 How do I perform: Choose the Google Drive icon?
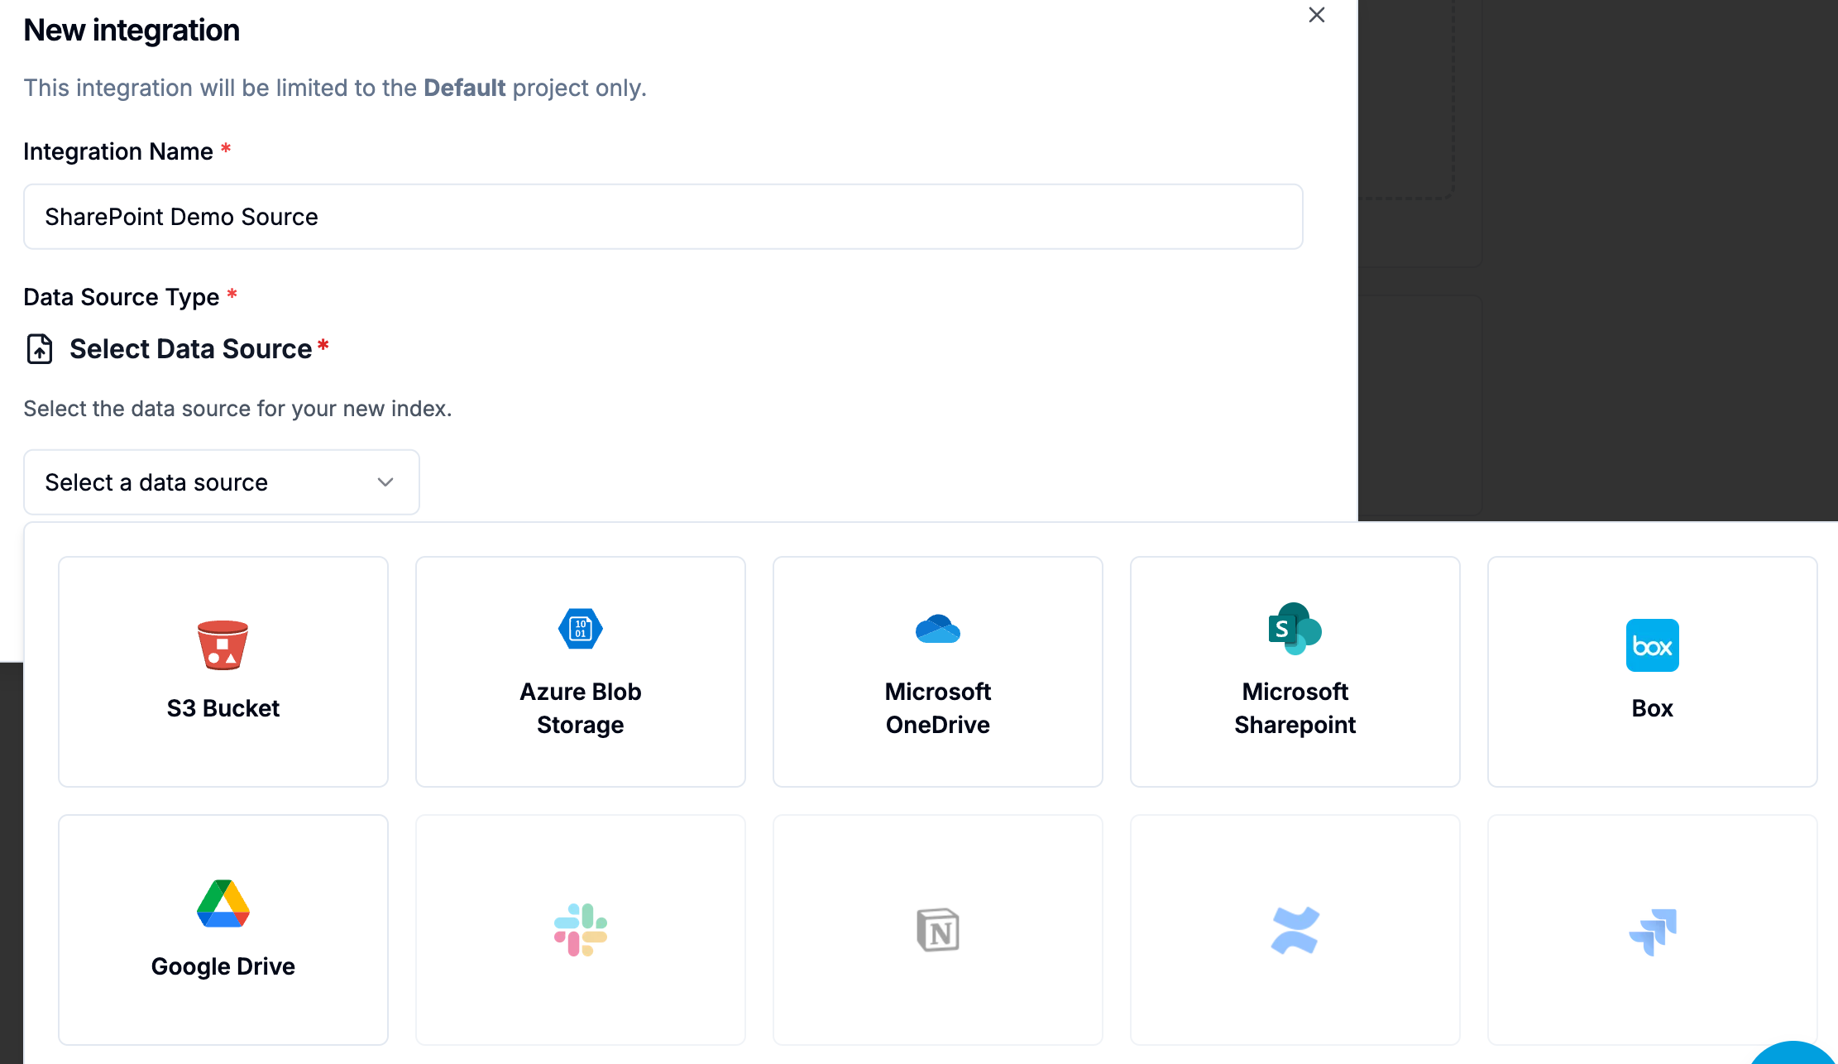tap(223, 903)
